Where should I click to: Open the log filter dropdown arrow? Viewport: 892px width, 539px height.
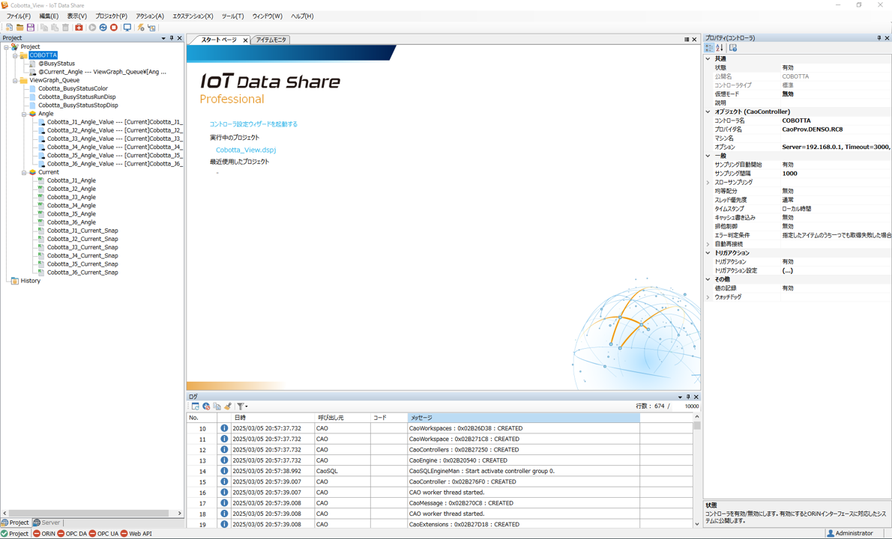tap(246, 406)
